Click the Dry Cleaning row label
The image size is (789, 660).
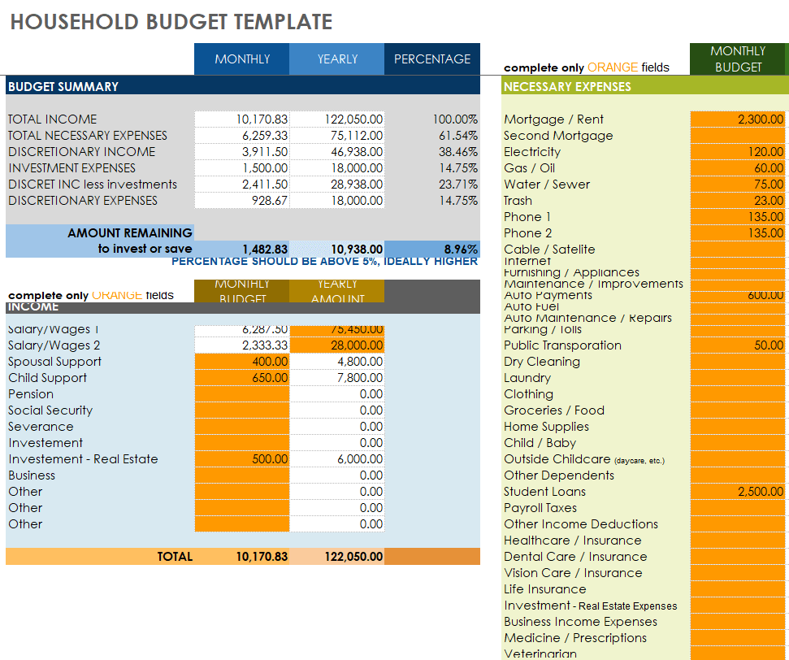(542, 362)
